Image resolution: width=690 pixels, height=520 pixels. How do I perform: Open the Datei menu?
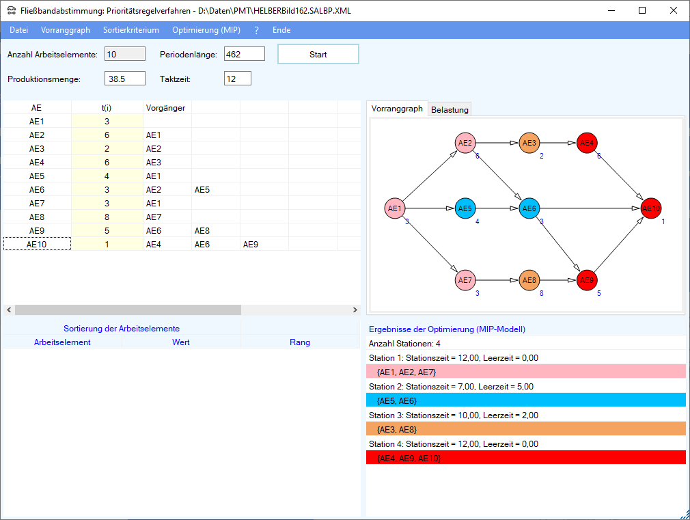tap(19, 30)
